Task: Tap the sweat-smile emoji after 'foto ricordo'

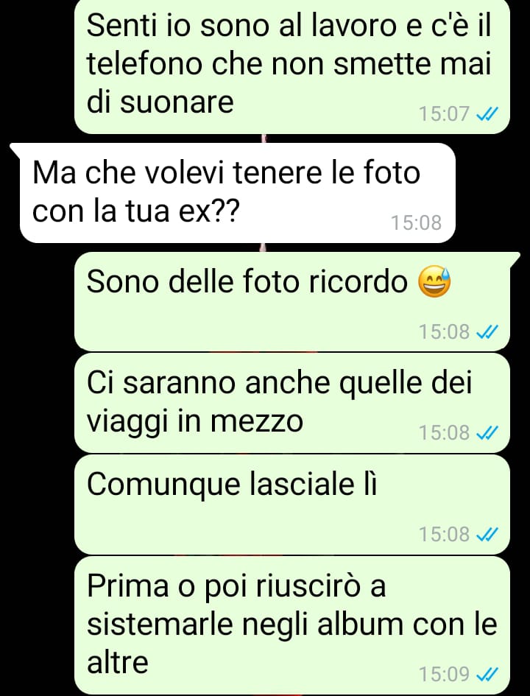Action: tap(434, 281)
